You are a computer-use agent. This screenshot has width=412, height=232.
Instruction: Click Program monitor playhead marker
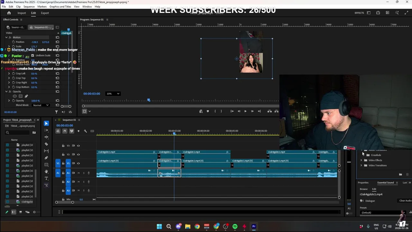pyautogui.click(x=149, y=100)
